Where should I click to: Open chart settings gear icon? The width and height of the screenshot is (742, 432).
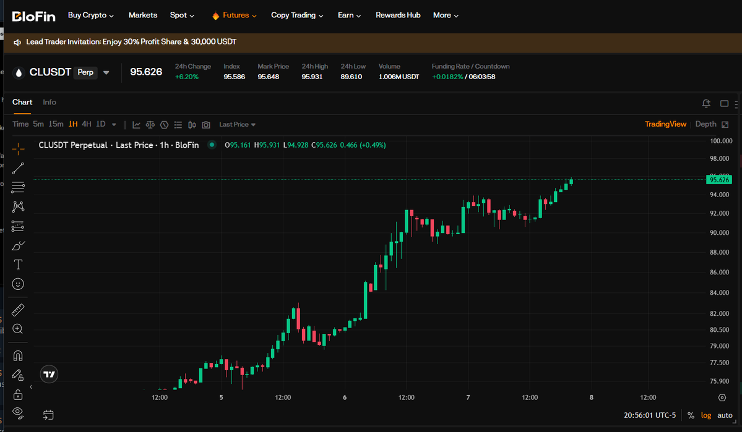tap(722, 397)
